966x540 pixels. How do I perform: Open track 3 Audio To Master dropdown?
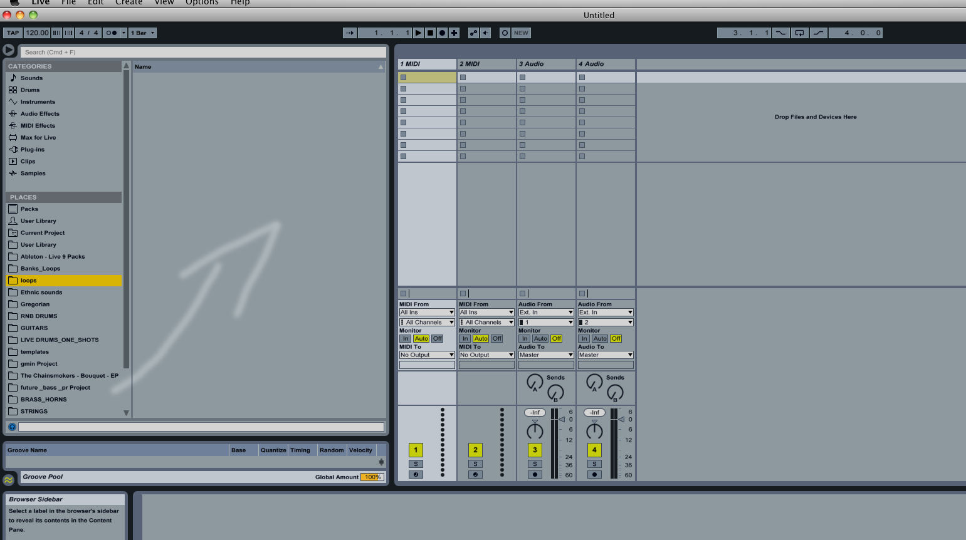click(x=546, y=355)
